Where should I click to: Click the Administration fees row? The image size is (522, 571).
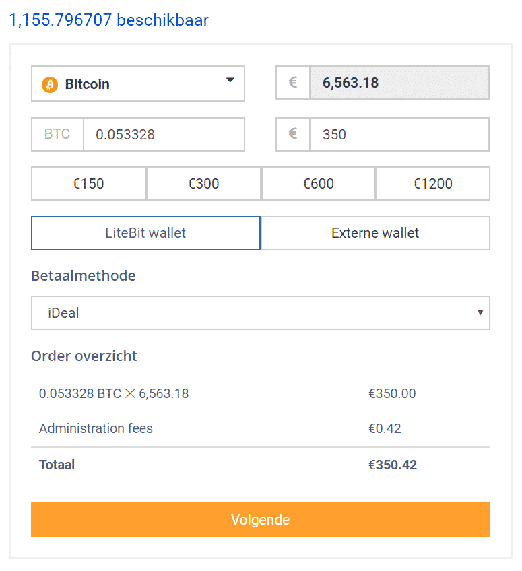click(261, 429)
